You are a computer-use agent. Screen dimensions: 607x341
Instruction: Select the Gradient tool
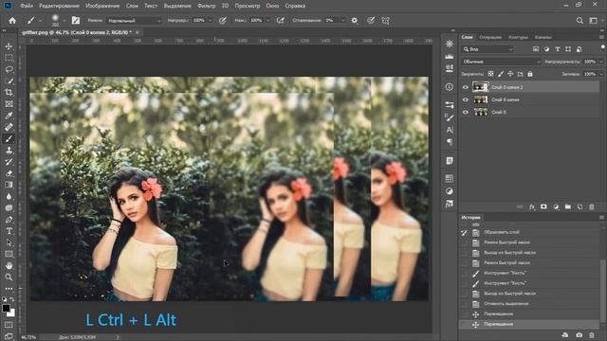click(x=9, y=185)
